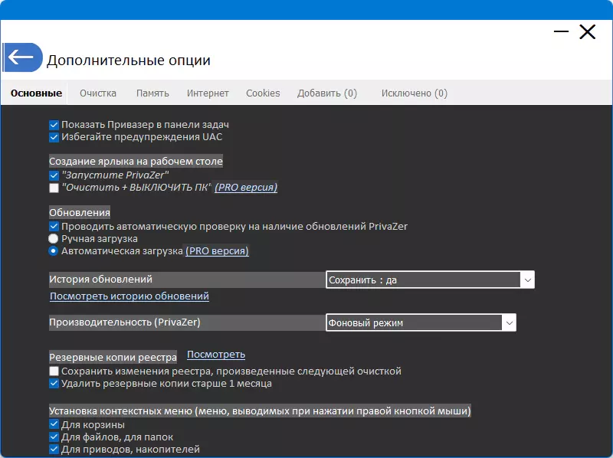Click the Создание ярлыка на рабочем столе heading
613x458 pixels.
pyautogui.click(x=136, y=161)
